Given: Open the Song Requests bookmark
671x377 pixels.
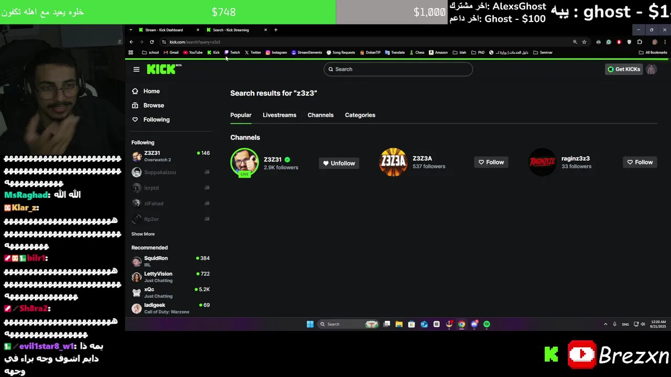Looking at the screenshot, I should pyautogui.click(x=341, y=52).
